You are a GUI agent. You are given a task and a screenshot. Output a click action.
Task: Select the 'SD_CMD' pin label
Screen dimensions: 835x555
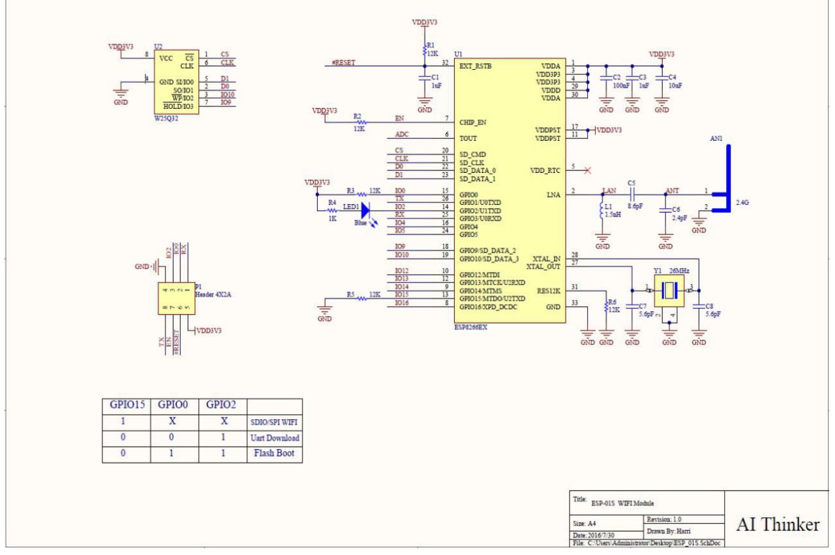[x=472, y=155]
